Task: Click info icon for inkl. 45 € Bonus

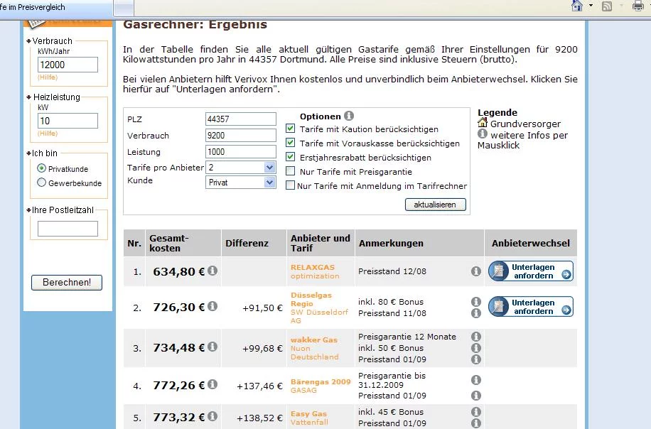Action: pos(476,412)
